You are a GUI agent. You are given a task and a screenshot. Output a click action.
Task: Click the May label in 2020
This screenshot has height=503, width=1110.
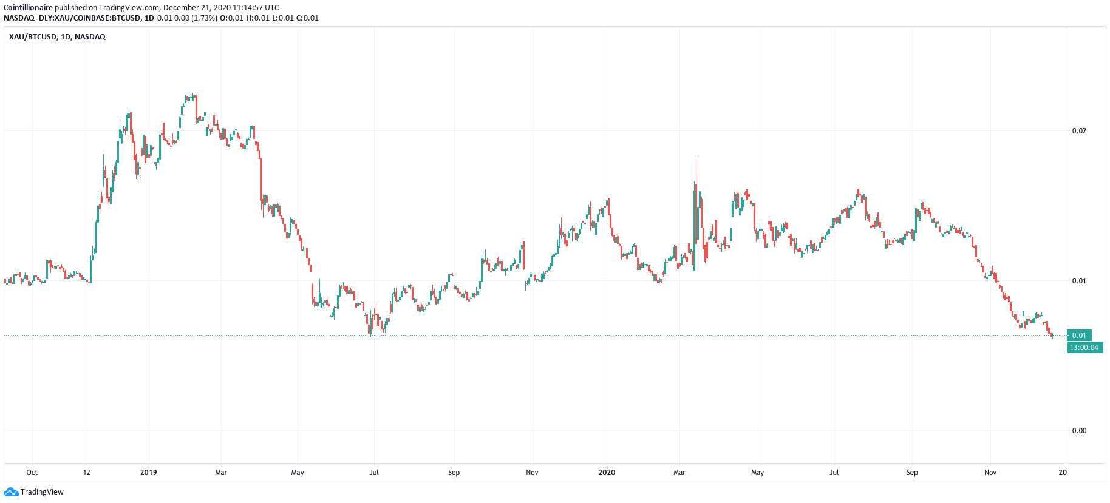[x=757, y=473]
